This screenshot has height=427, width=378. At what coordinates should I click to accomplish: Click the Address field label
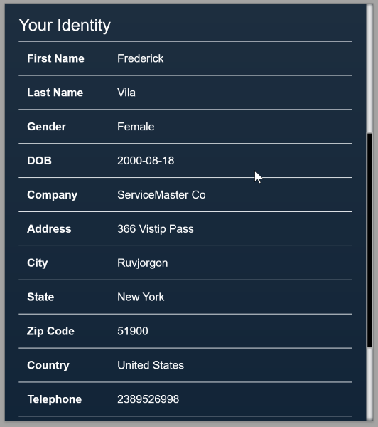pos(49,228)
